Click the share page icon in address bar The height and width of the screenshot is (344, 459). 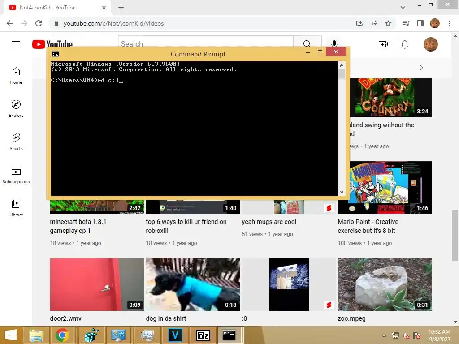(x=374, y=23)
